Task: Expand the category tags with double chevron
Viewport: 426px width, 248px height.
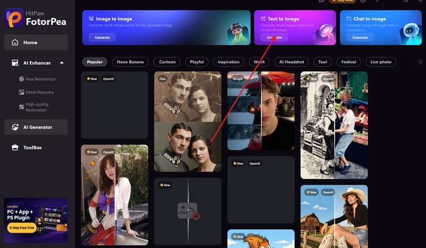Action: 420,62
